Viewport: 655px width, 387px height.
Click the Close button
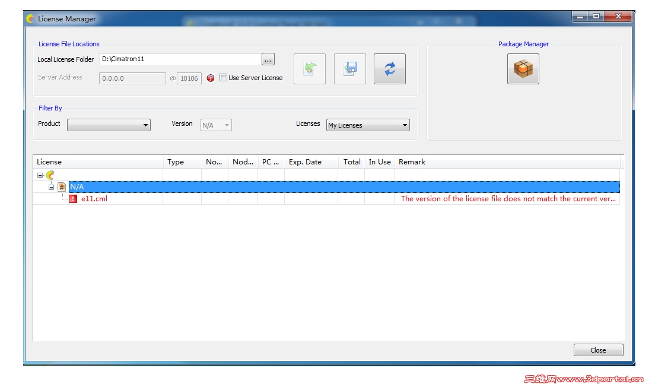(598, 350)
